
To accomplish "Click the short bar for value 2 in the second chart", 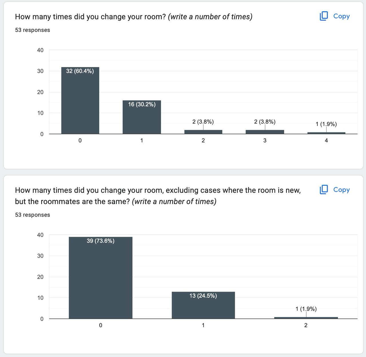I will click(x=306, y=318).
